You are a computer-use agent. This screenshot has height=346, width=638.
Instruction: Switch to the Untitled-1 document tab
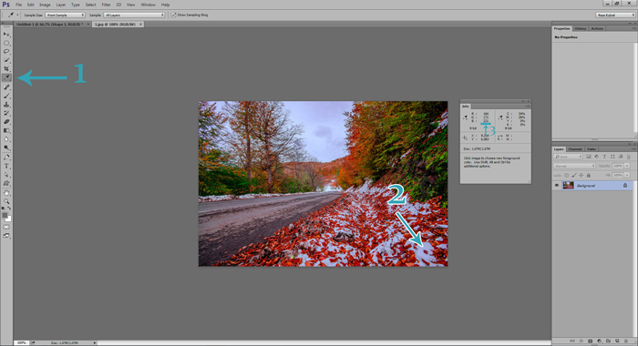click(x=49, y=25)
